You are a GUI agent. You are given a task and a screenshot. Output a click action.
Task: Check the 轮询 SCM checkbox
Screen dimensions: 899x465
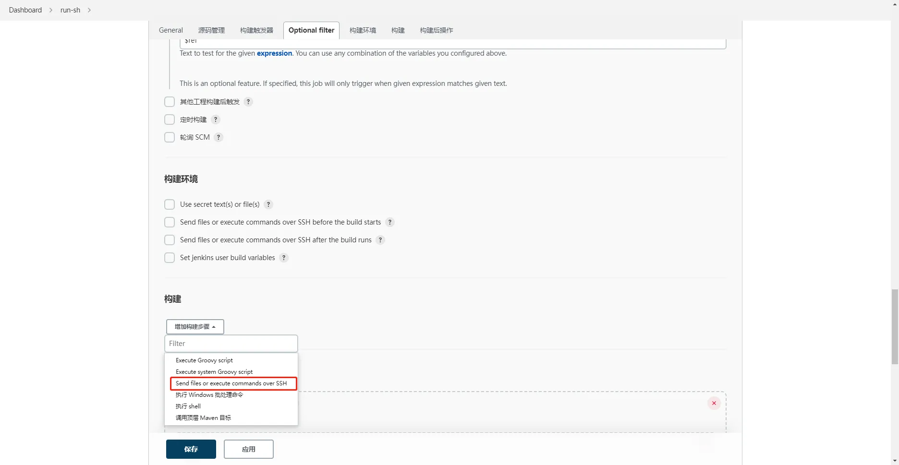pos(170,137)
